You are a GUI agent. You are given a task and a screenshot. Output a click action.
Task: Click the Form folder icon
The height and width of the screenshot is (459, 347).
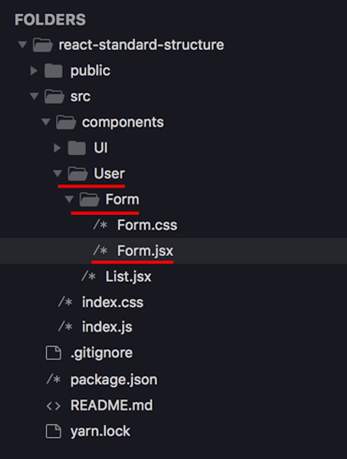coord(89,200)
